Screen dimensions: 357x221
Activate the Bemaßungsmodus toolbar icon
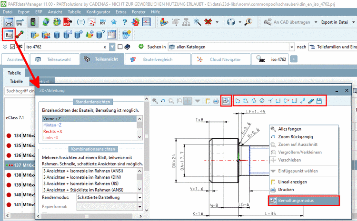(x=226, y=101)
